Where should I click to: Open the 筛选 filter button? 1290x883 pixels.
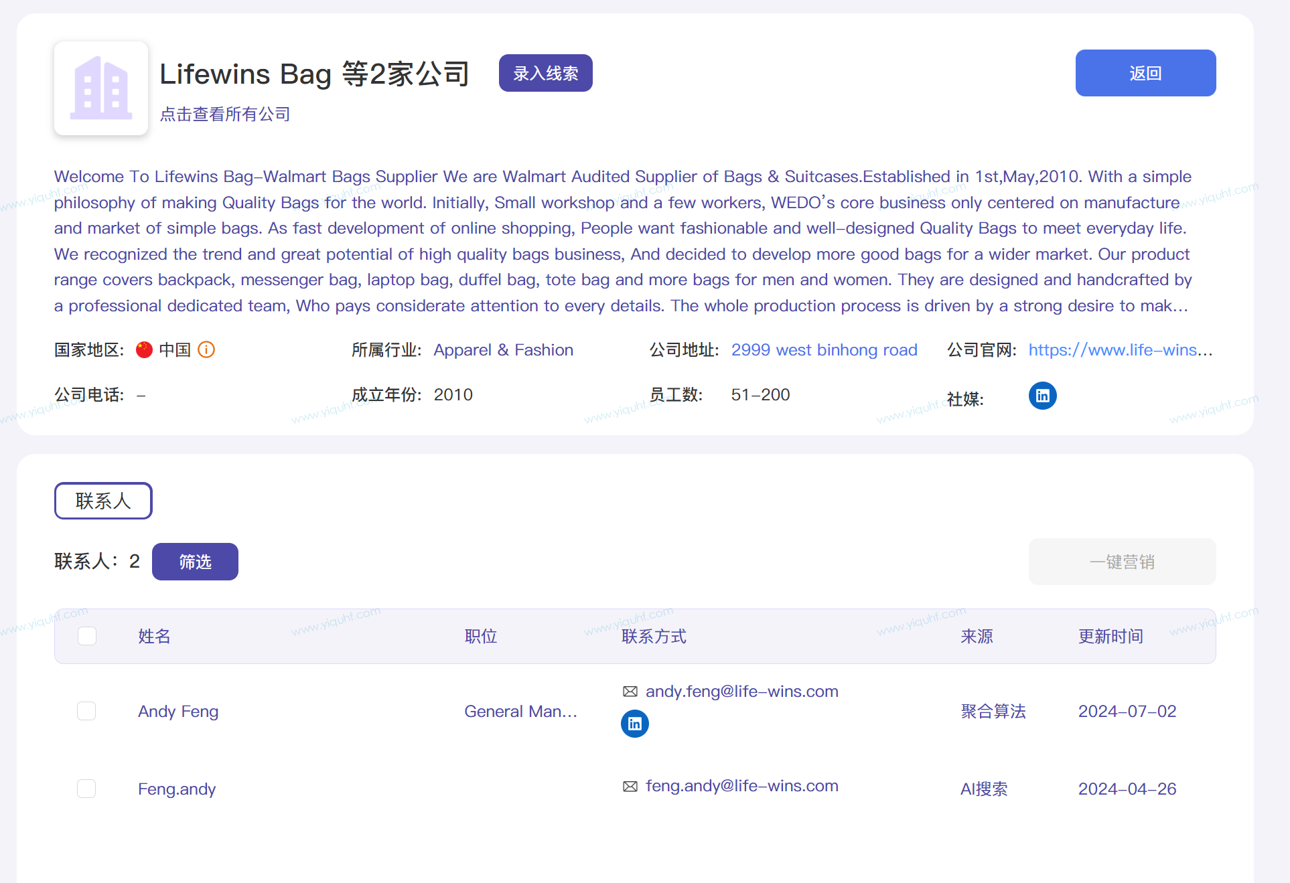coord(195,562)
